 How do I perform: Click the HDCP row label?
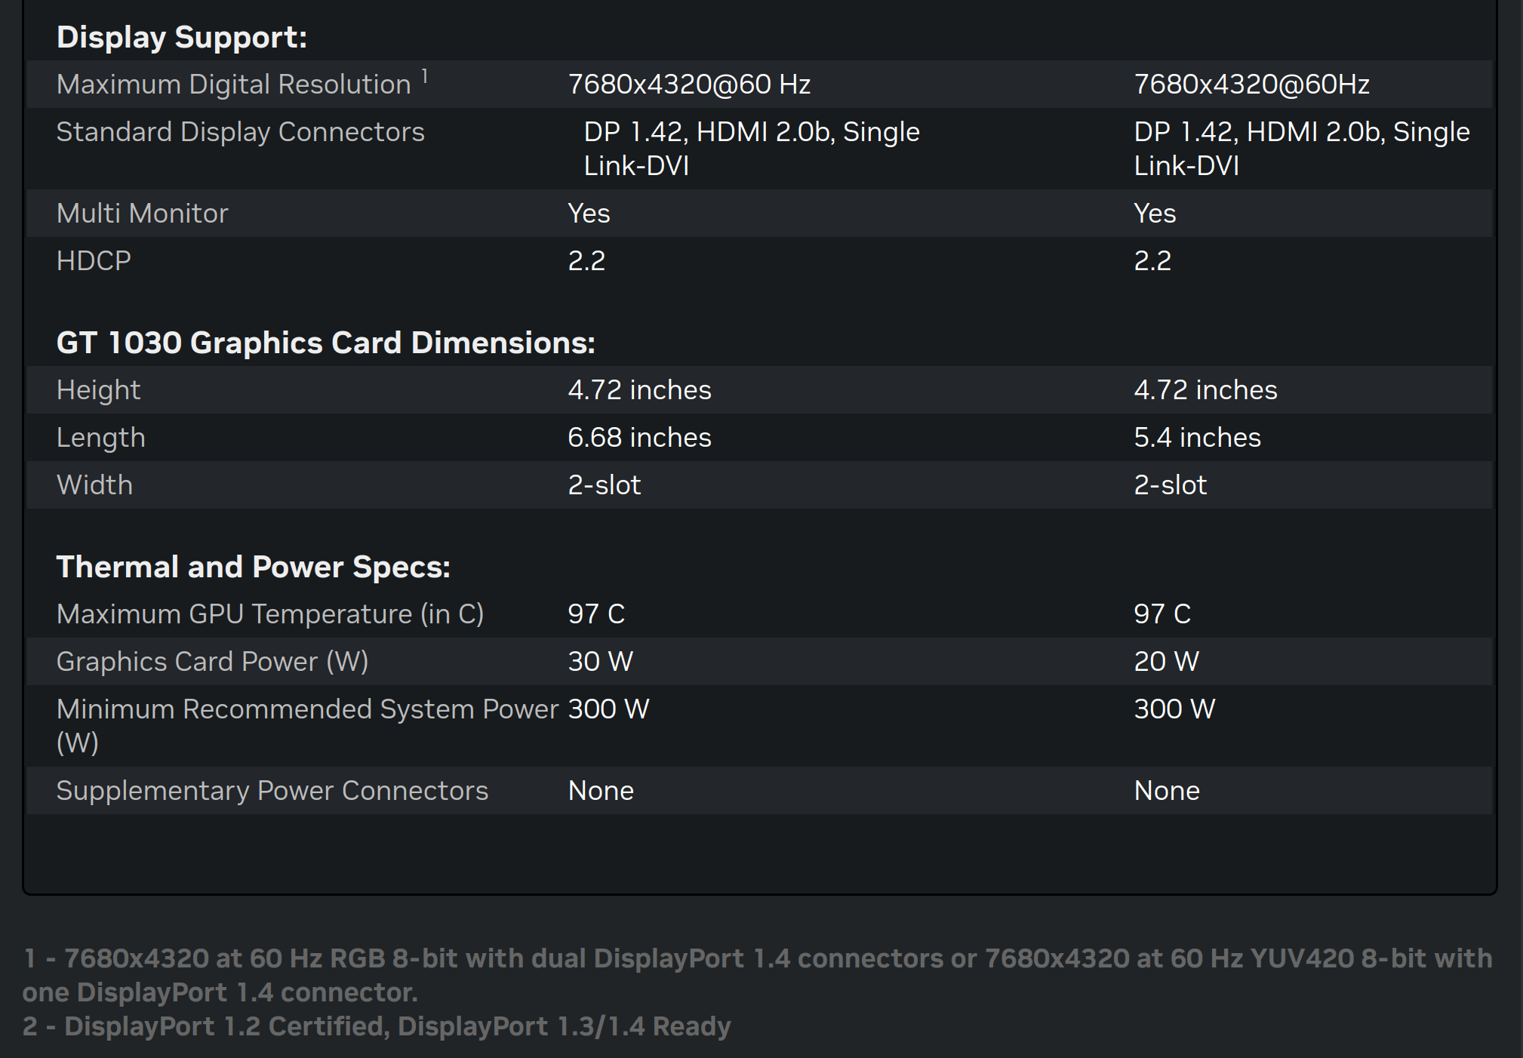pyautogui.click(x=94, y=260)
